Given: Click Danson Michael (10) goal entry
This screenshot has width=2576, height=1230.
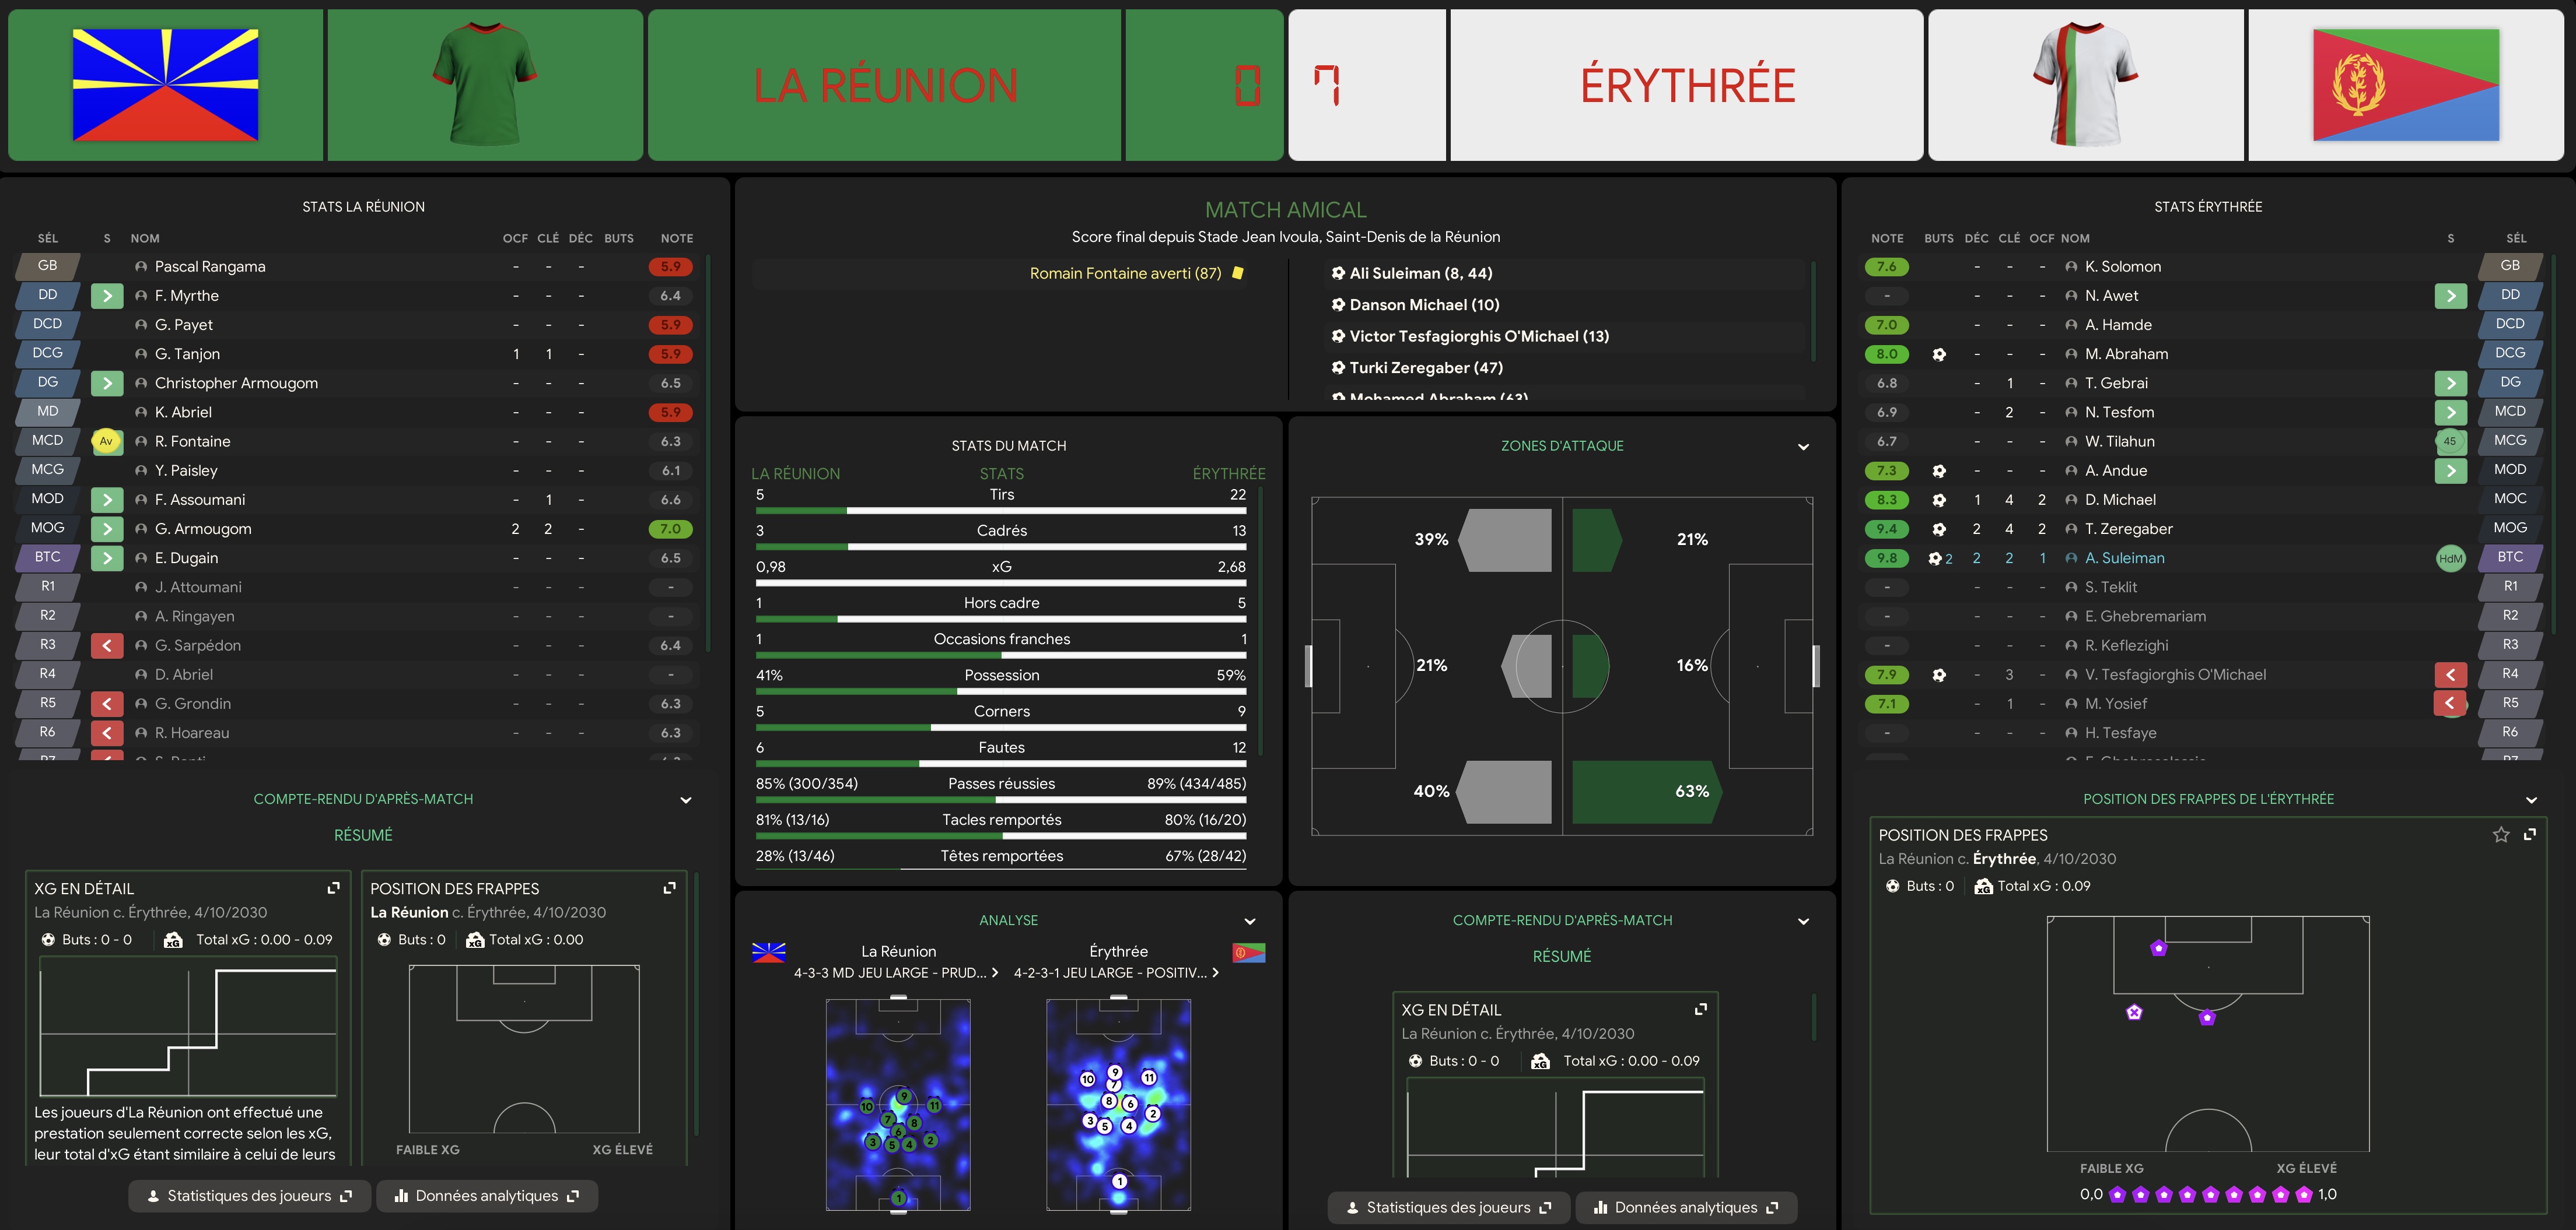Looking at the screenshot, I should 1424,305.
